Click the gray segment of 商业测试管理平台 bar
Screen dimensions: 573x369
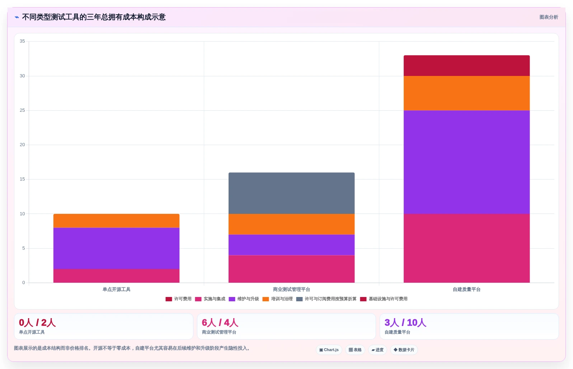[291, 193]
